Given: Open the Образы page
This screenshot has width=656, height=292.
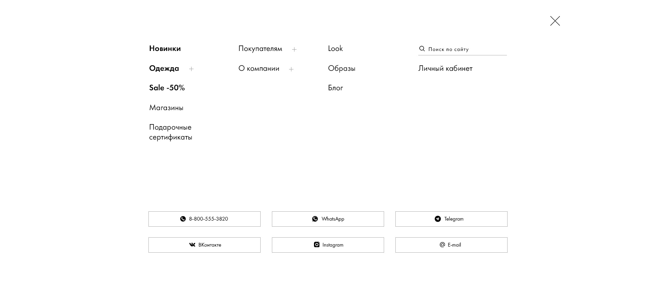Looking at the screenshot, I should (x=342, y=68).
